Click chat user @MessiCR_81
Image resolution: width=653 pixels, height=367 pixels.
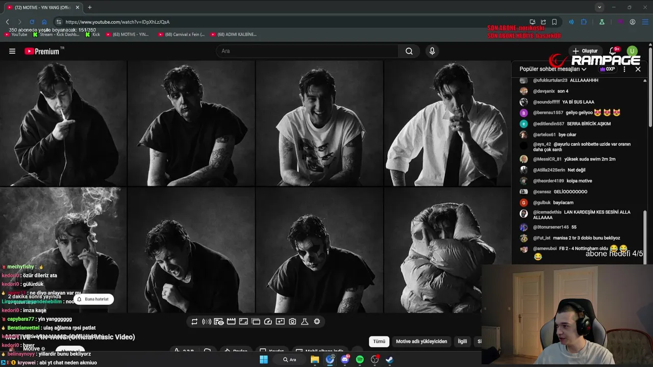(547, 159)
